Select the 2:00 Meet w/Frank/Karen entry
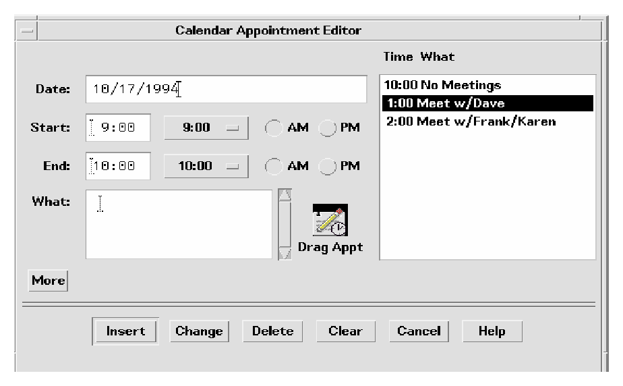 471,121
